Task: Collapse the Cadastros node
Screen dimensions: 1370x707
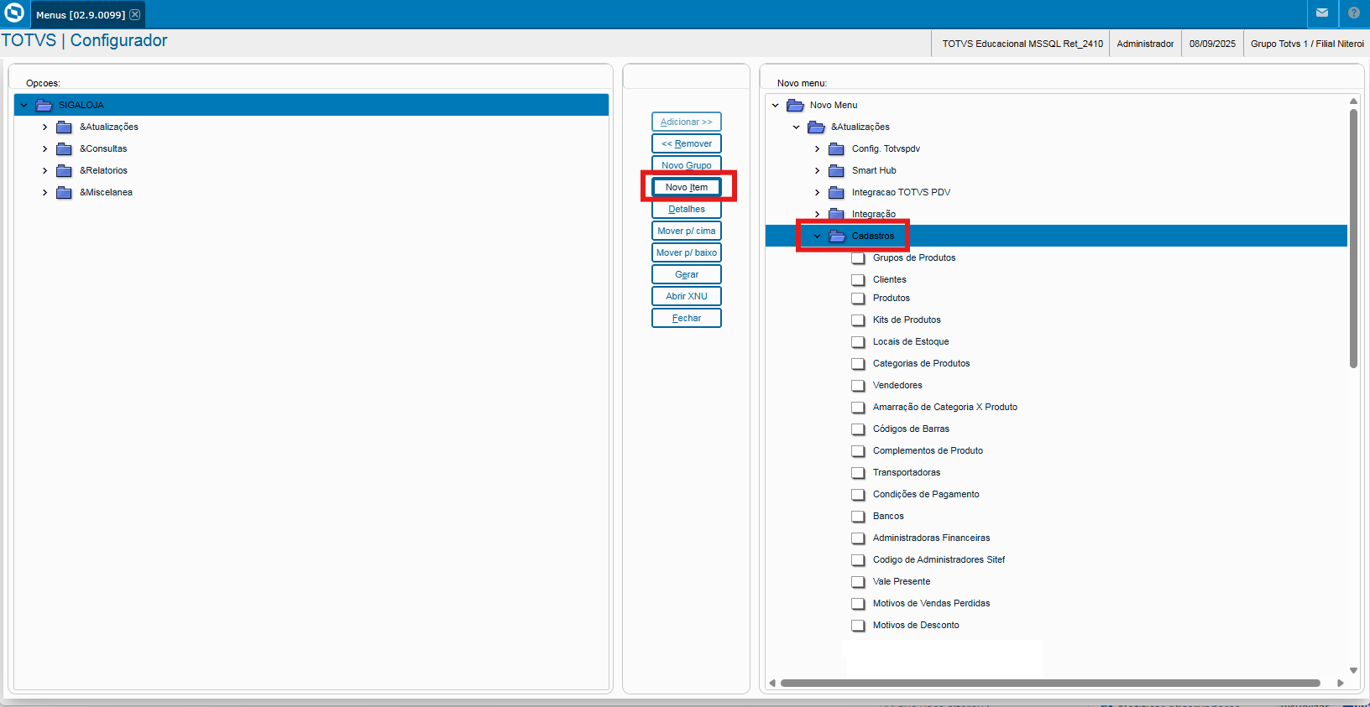Action: pyautogui.click(x=818, y=236)
